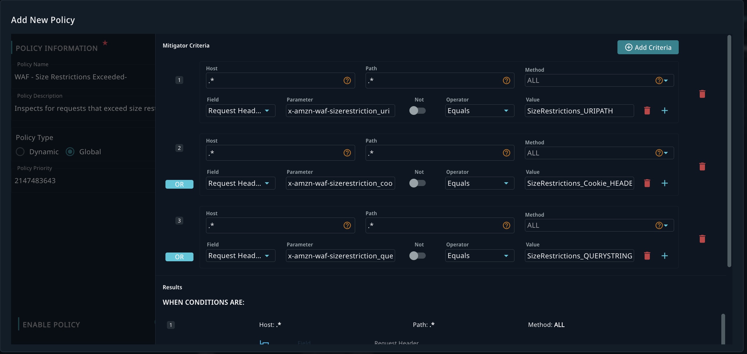The width and height of the screenshot is (747, 354).
Task: Toggle the Not switch in criteria 1
Action: 417,111
